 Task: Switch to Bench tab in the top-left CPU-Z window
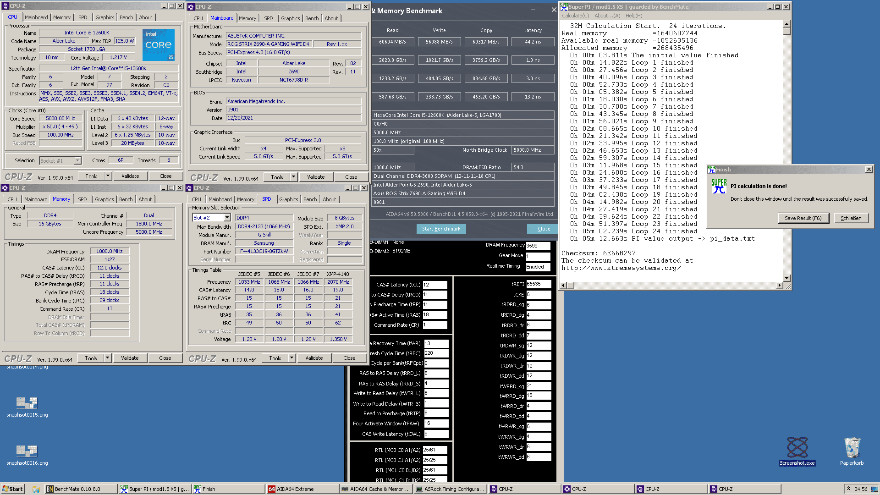click(x=126, y=17)
